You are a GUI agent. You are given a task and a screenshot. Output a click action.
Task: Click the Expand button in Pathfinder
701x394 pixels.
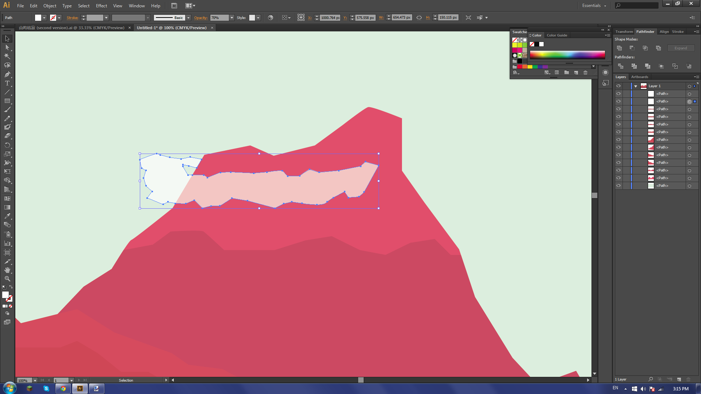coord(681,48)
